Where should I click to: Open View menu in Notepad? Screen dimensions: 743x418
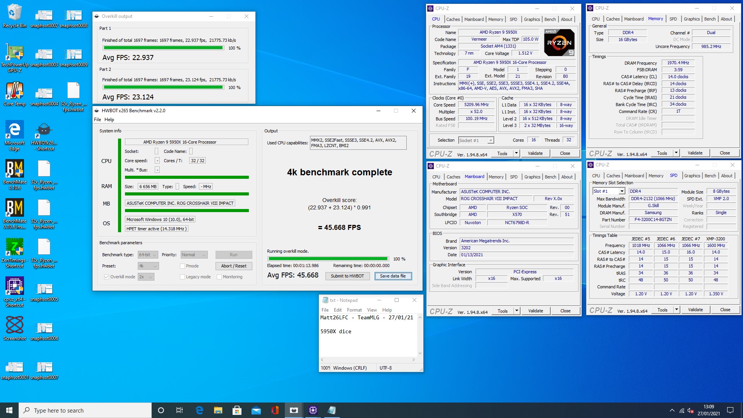[372, 310]
